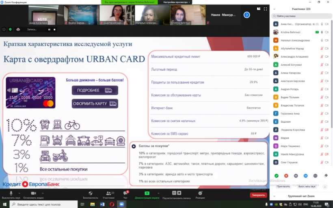The width and height of the screenshot is (333, 208).
Task: Open the Реакции reactions menu
Action: (200, 193)
